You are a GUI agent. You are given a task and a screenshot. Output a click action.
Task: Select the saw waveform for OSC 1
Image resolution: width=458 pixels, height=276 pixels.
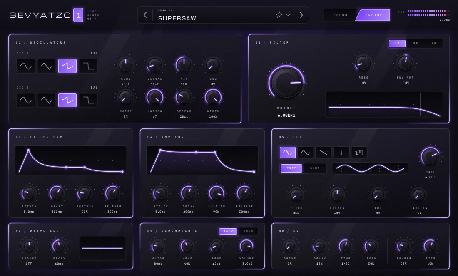[67, 66]
